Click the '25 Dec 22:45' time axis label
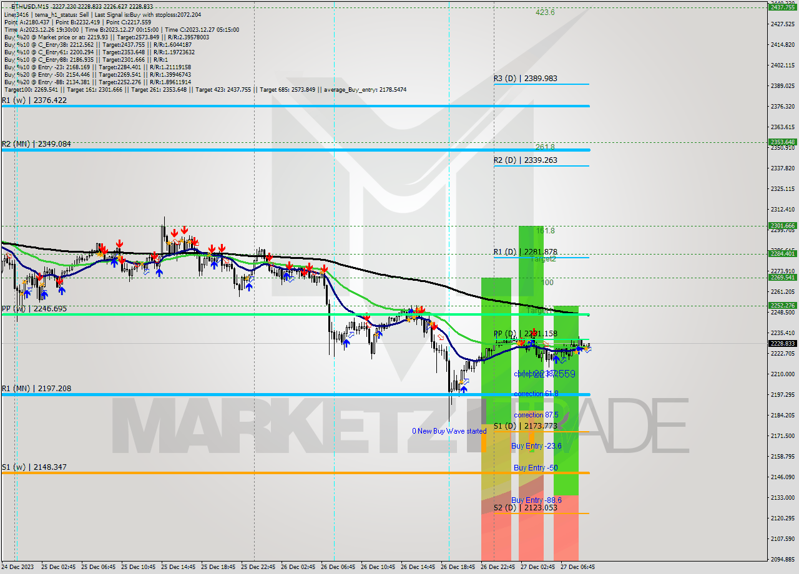Viewport: 799px width, 574px height. (x=260, y=567)
